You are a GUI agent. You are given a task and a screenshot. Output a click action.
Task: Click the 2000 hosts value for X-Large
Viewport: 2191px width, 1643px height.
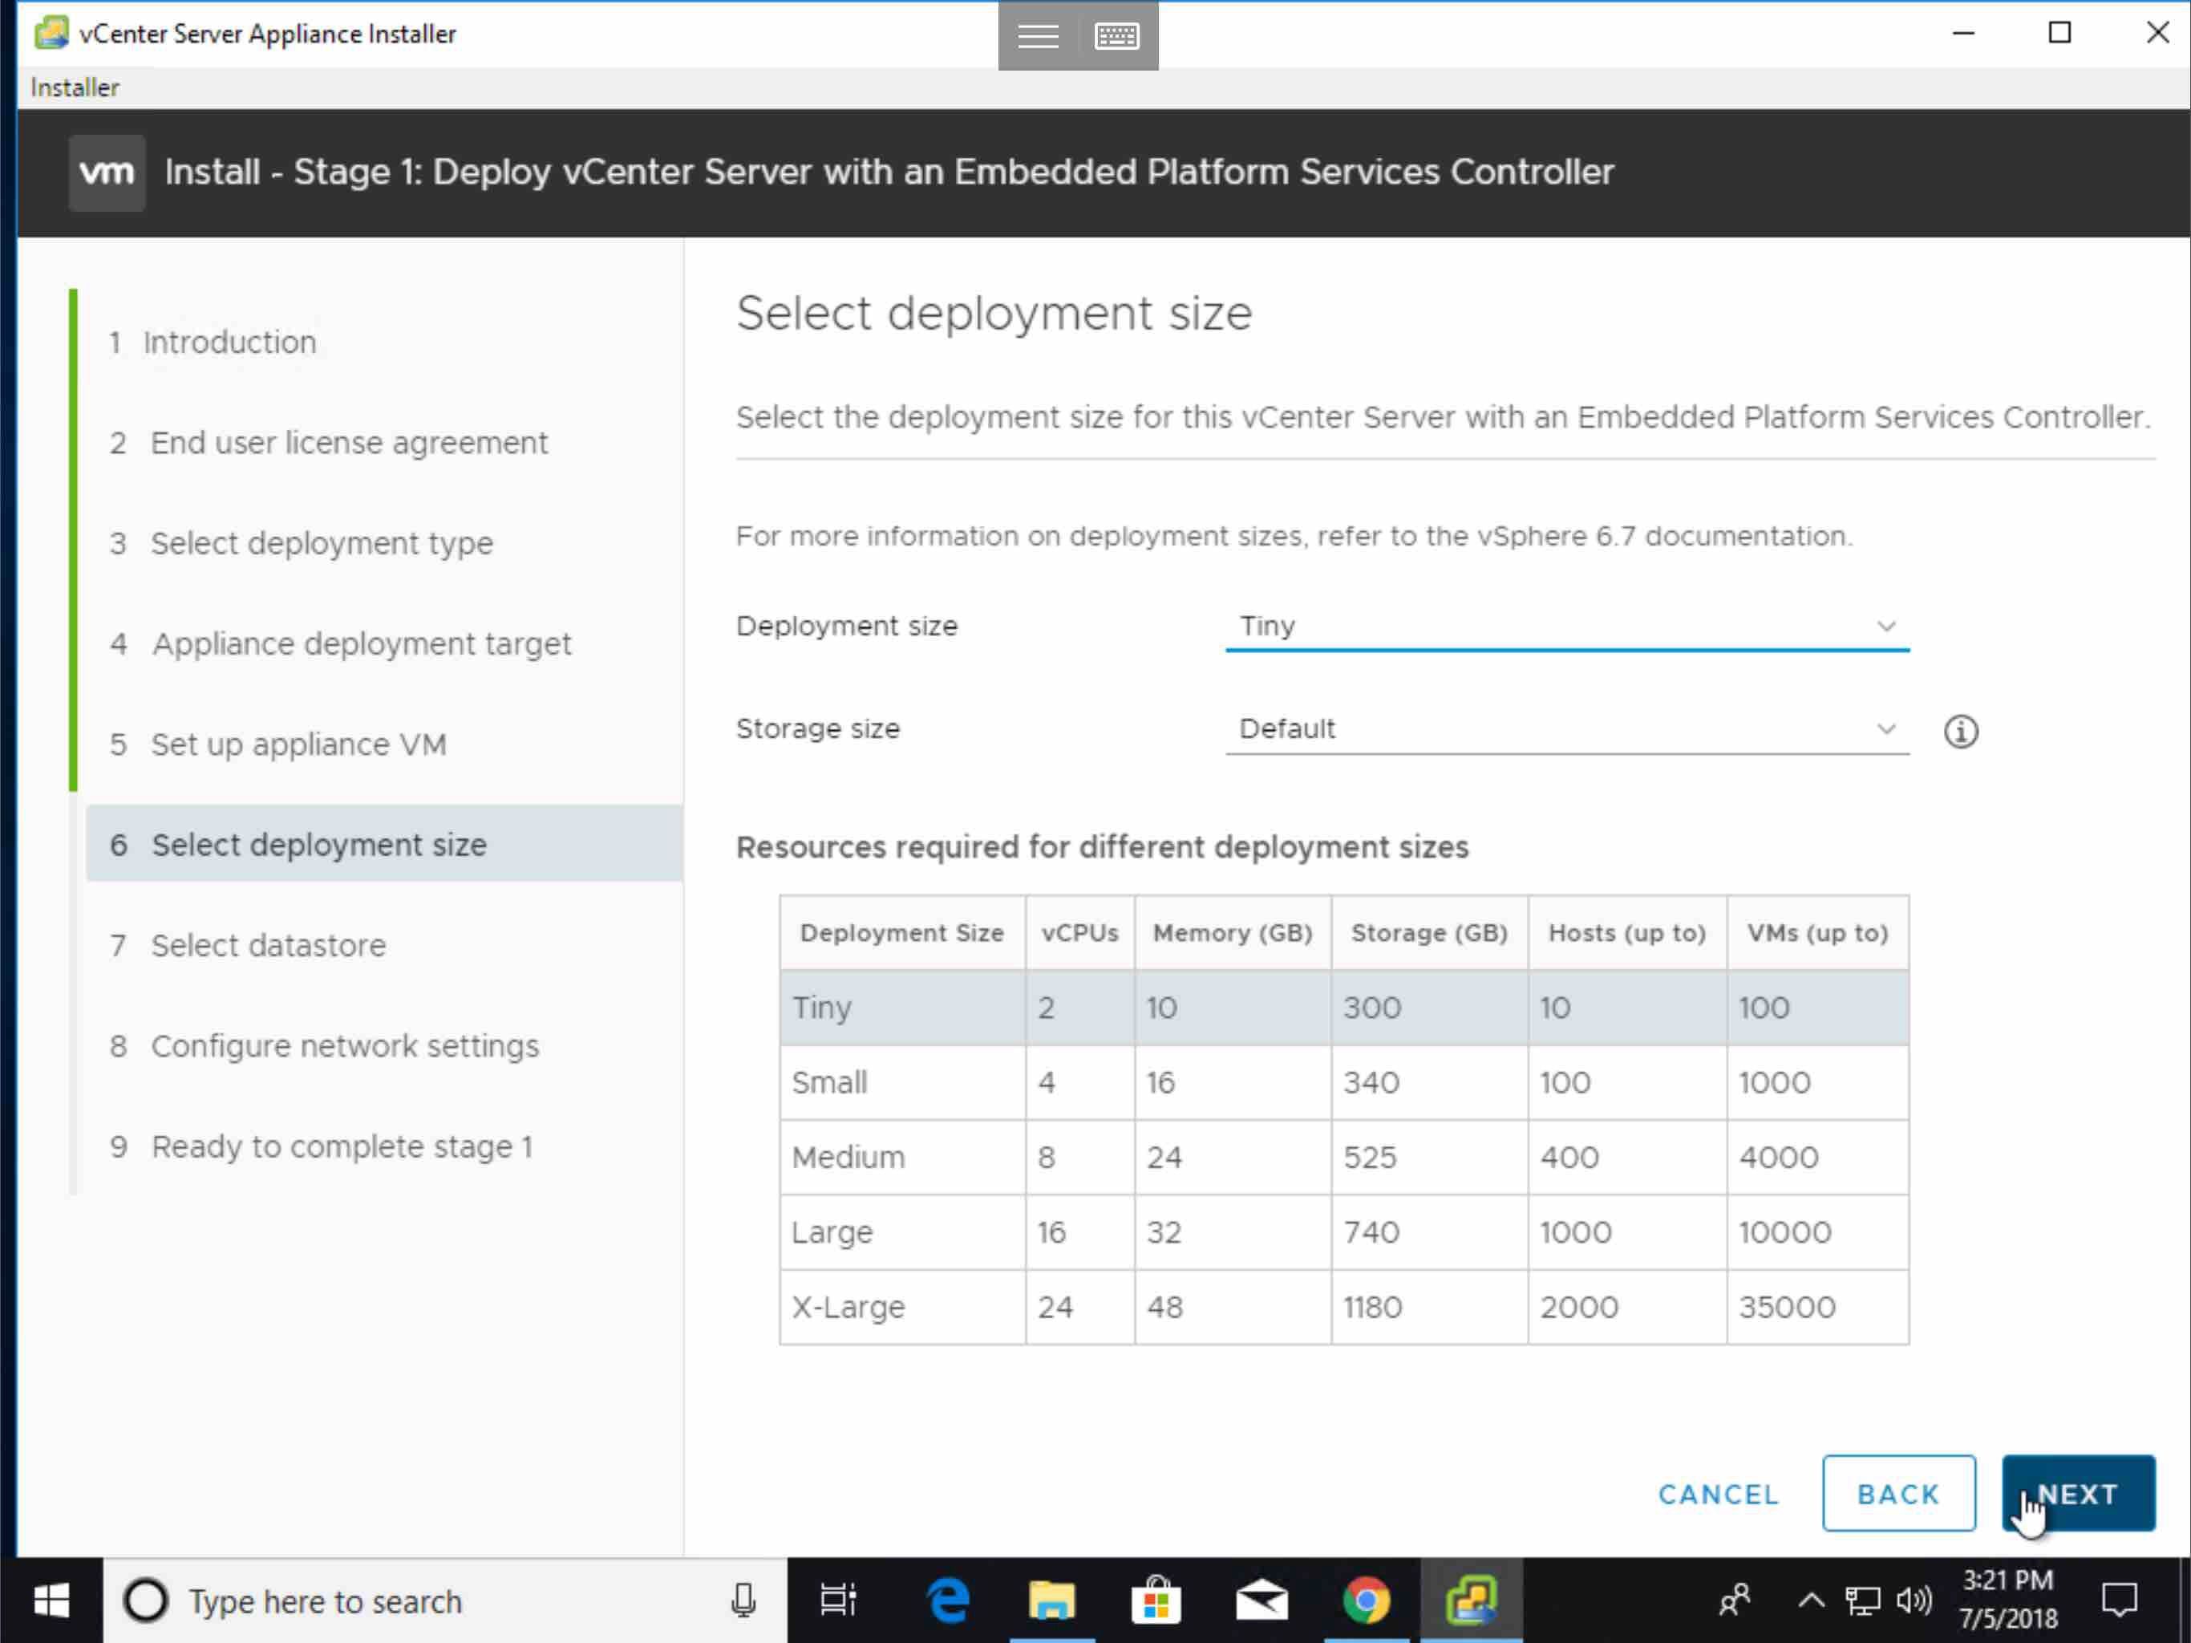point(1579,1307)
